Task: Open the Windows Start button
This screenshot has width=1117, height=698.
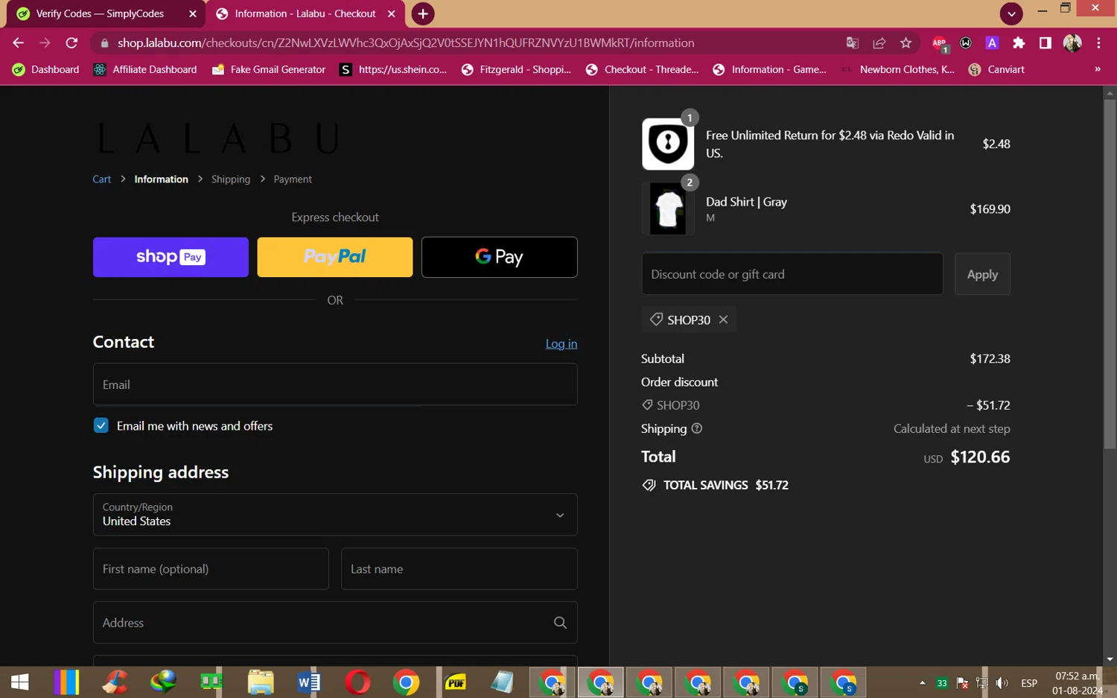Action: coord(20,682)
